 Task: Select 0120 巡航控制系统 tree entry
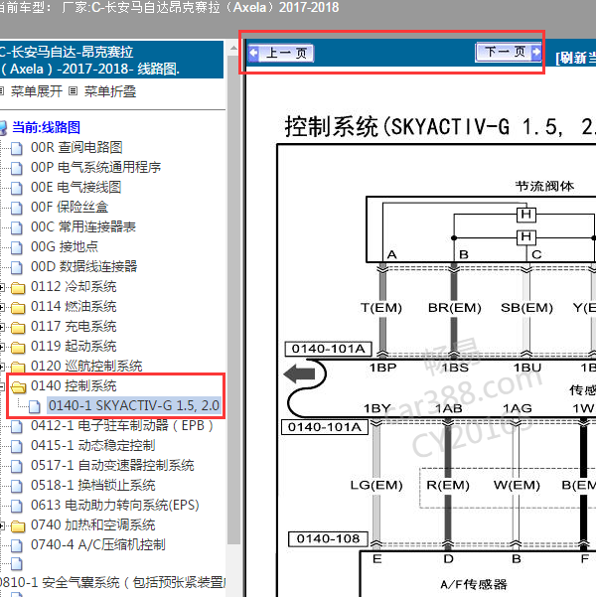pos(86,366)
